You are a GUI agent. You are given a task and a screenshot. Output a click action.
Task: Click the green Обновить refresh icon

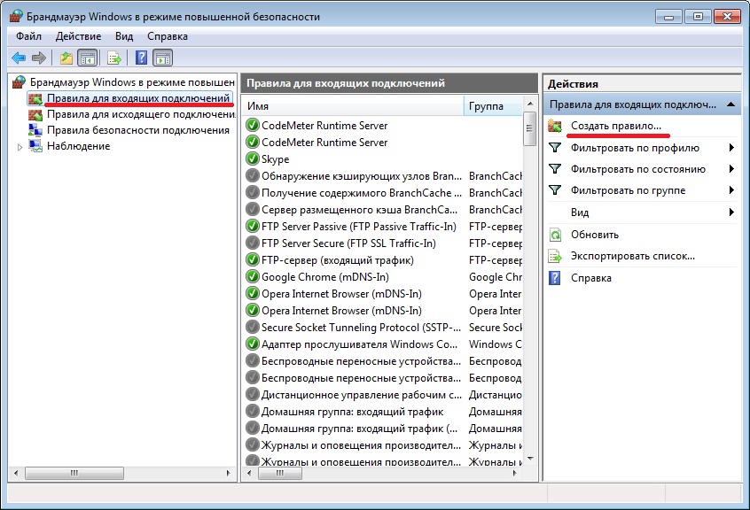555,235
